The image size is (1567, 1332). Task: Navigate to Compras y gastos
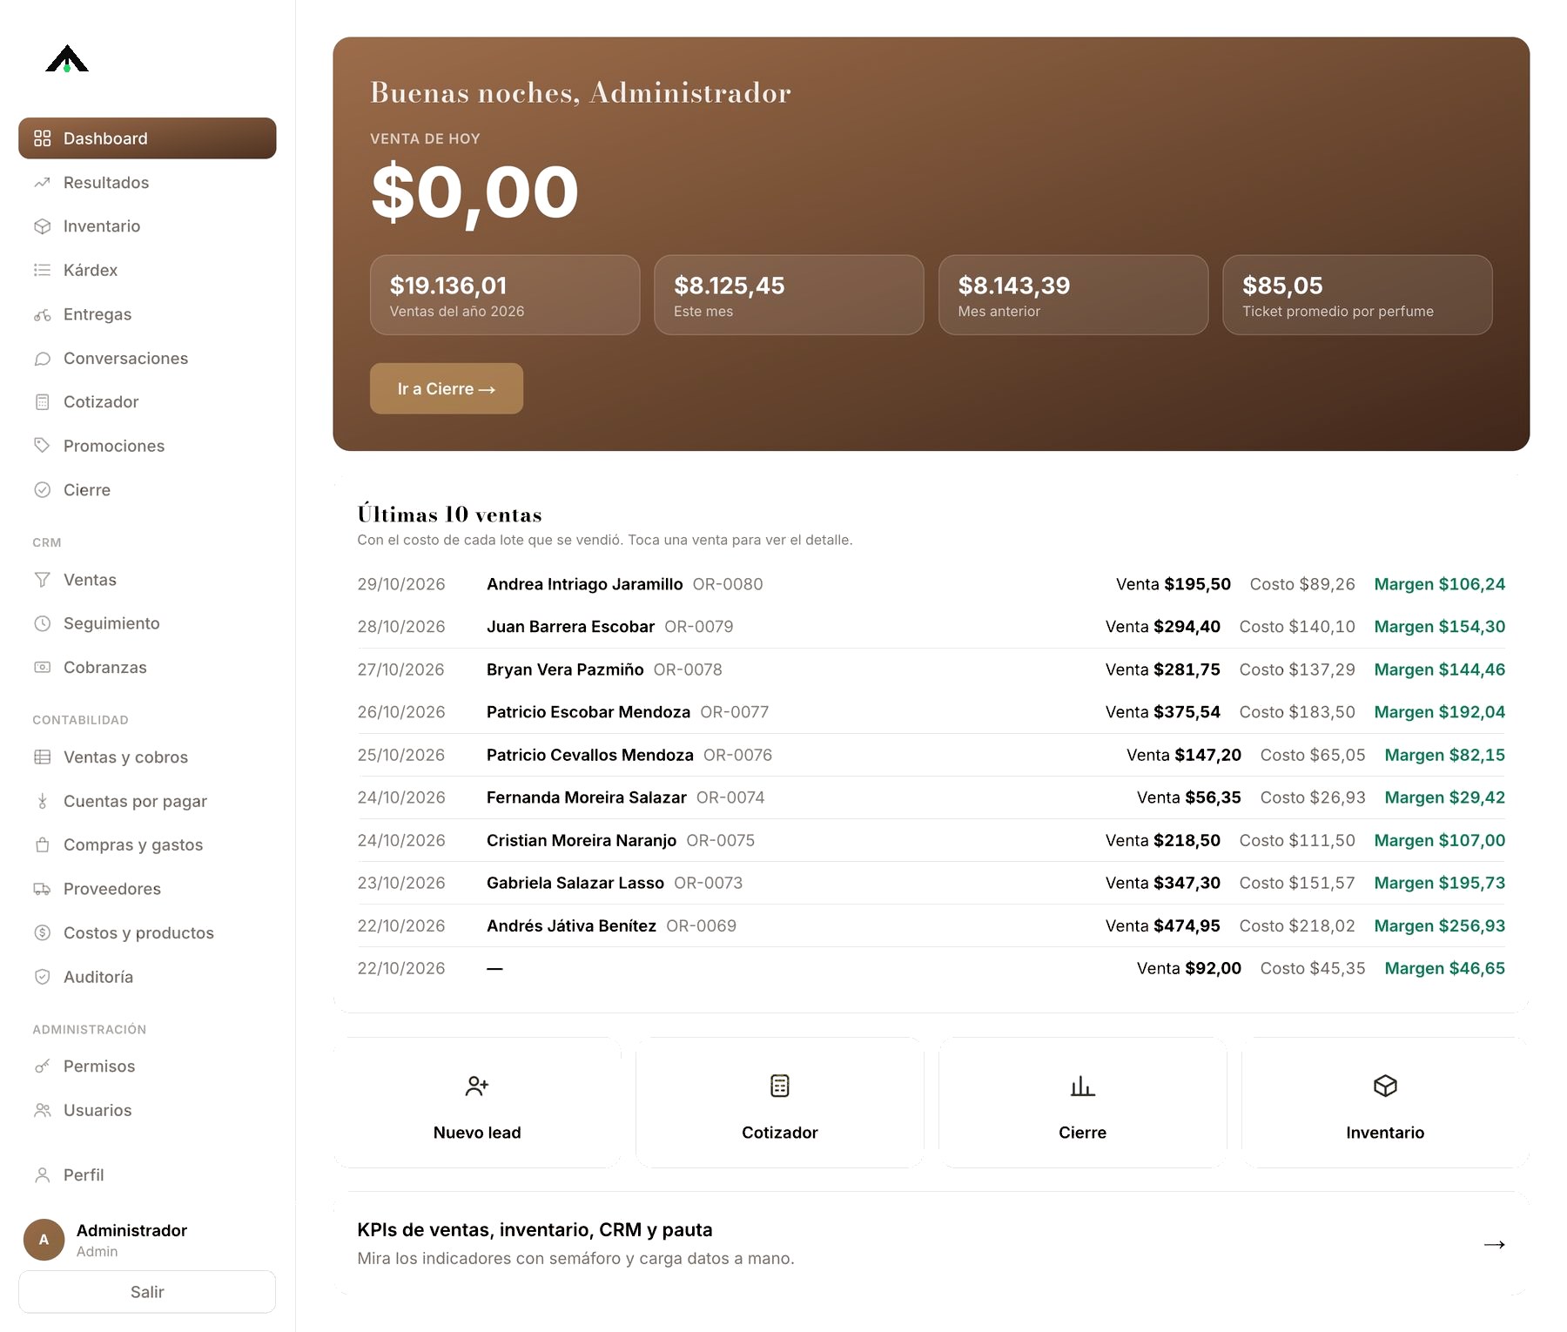(147, 844)
